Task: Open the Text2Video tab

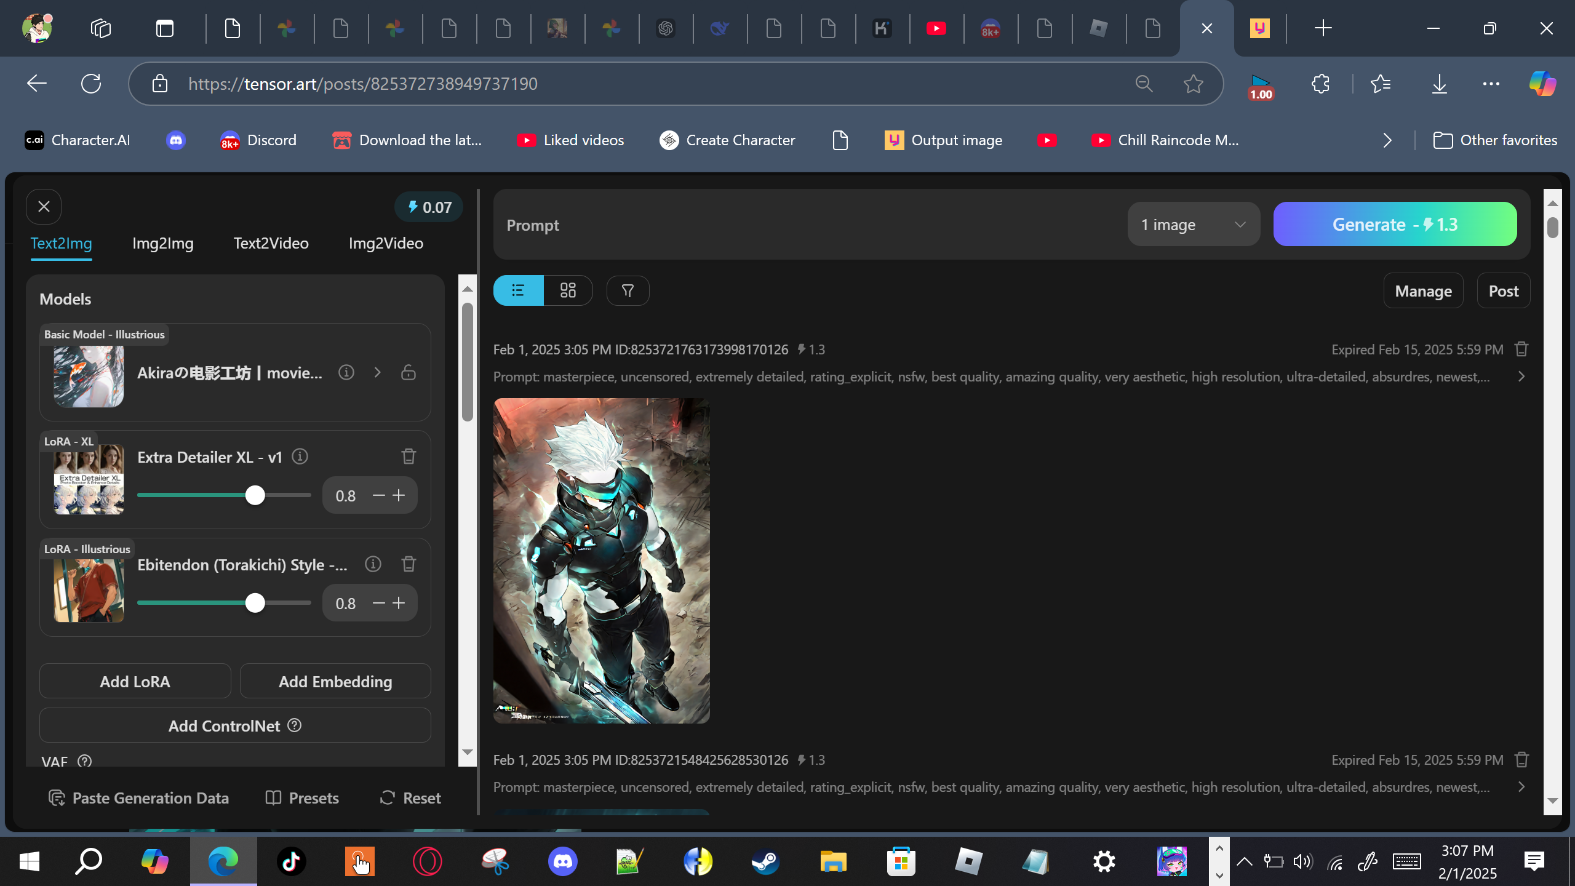Action: 271,243
